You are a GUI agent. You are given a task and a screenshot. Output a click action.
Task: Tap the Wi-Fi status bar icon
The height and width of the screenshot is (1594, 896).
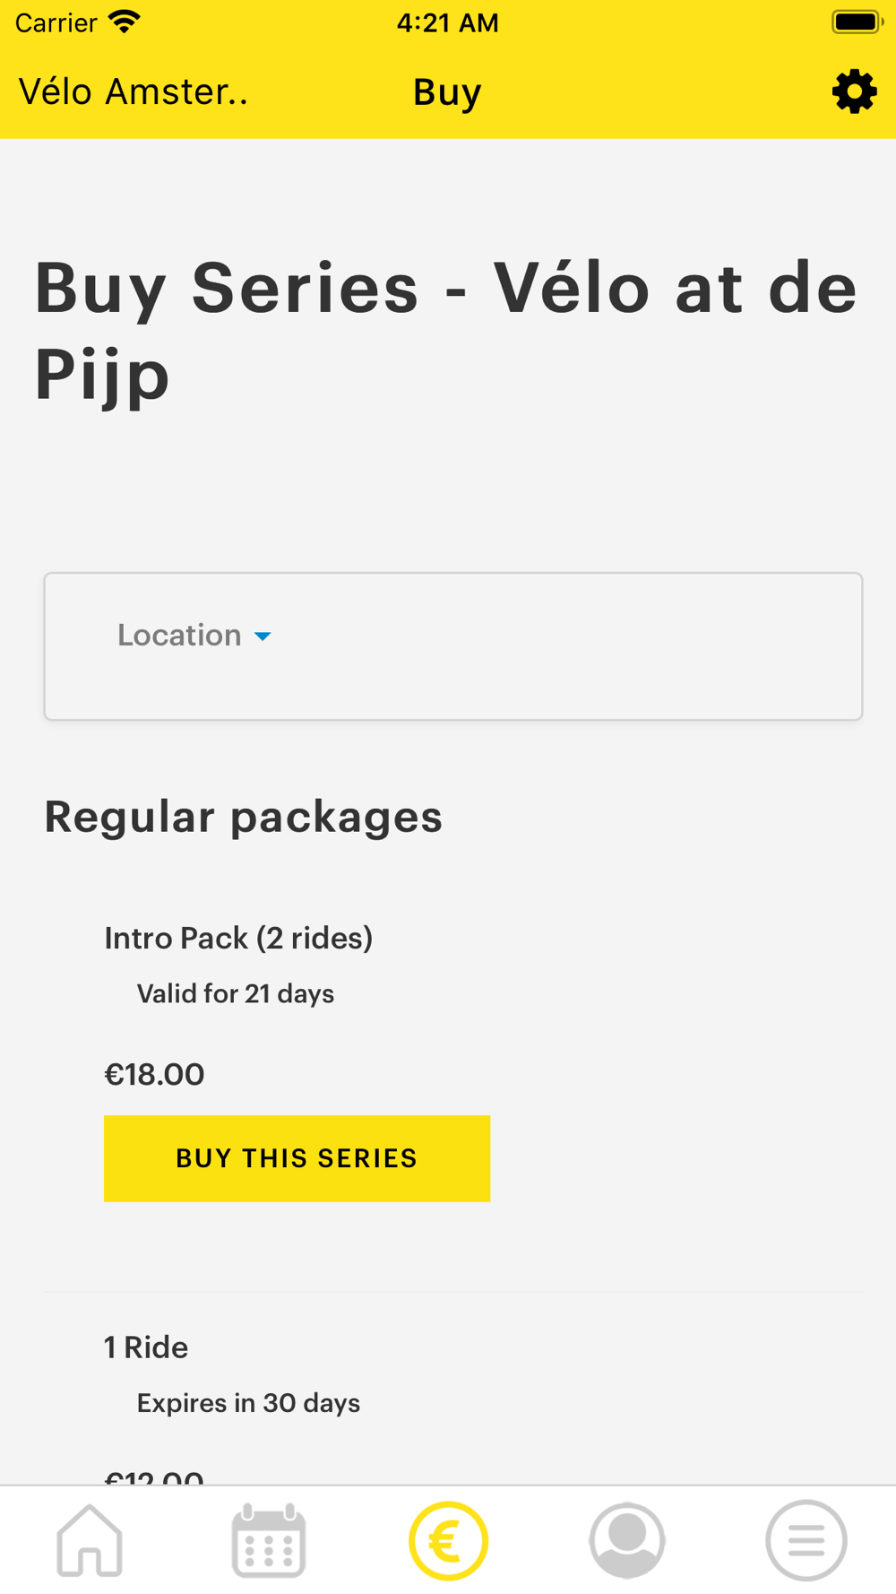(125, 22)
